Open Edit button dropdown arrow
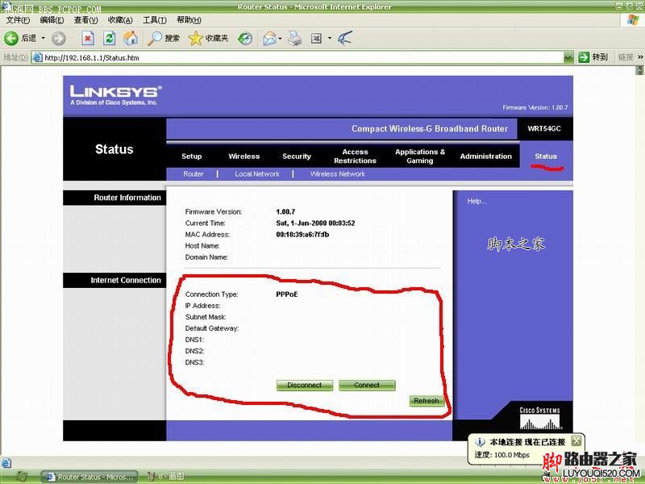645x484 pixels. 330,38
